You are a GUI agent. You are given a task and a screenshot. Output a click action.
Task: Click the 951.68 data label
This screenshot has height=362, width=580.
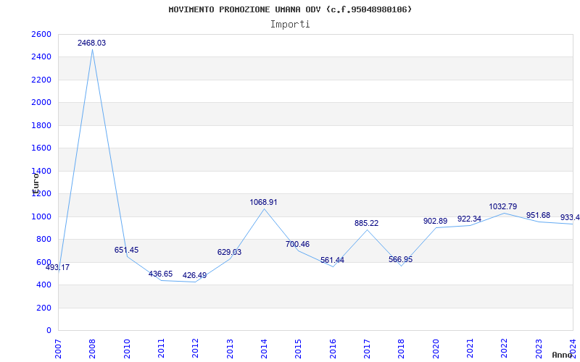[538, 215]
